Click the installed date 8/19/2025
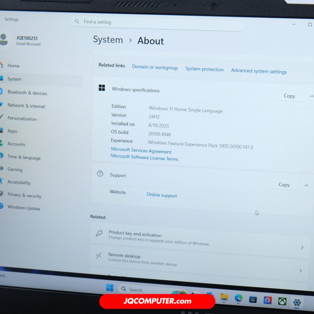Screen dimensions: 314x314 pyautogui.click(x=159, y=125)
